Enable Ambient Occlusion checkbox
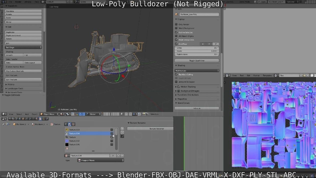Image resolution: width=316 pixels, height=178 pixels. (x=176, y=82)
